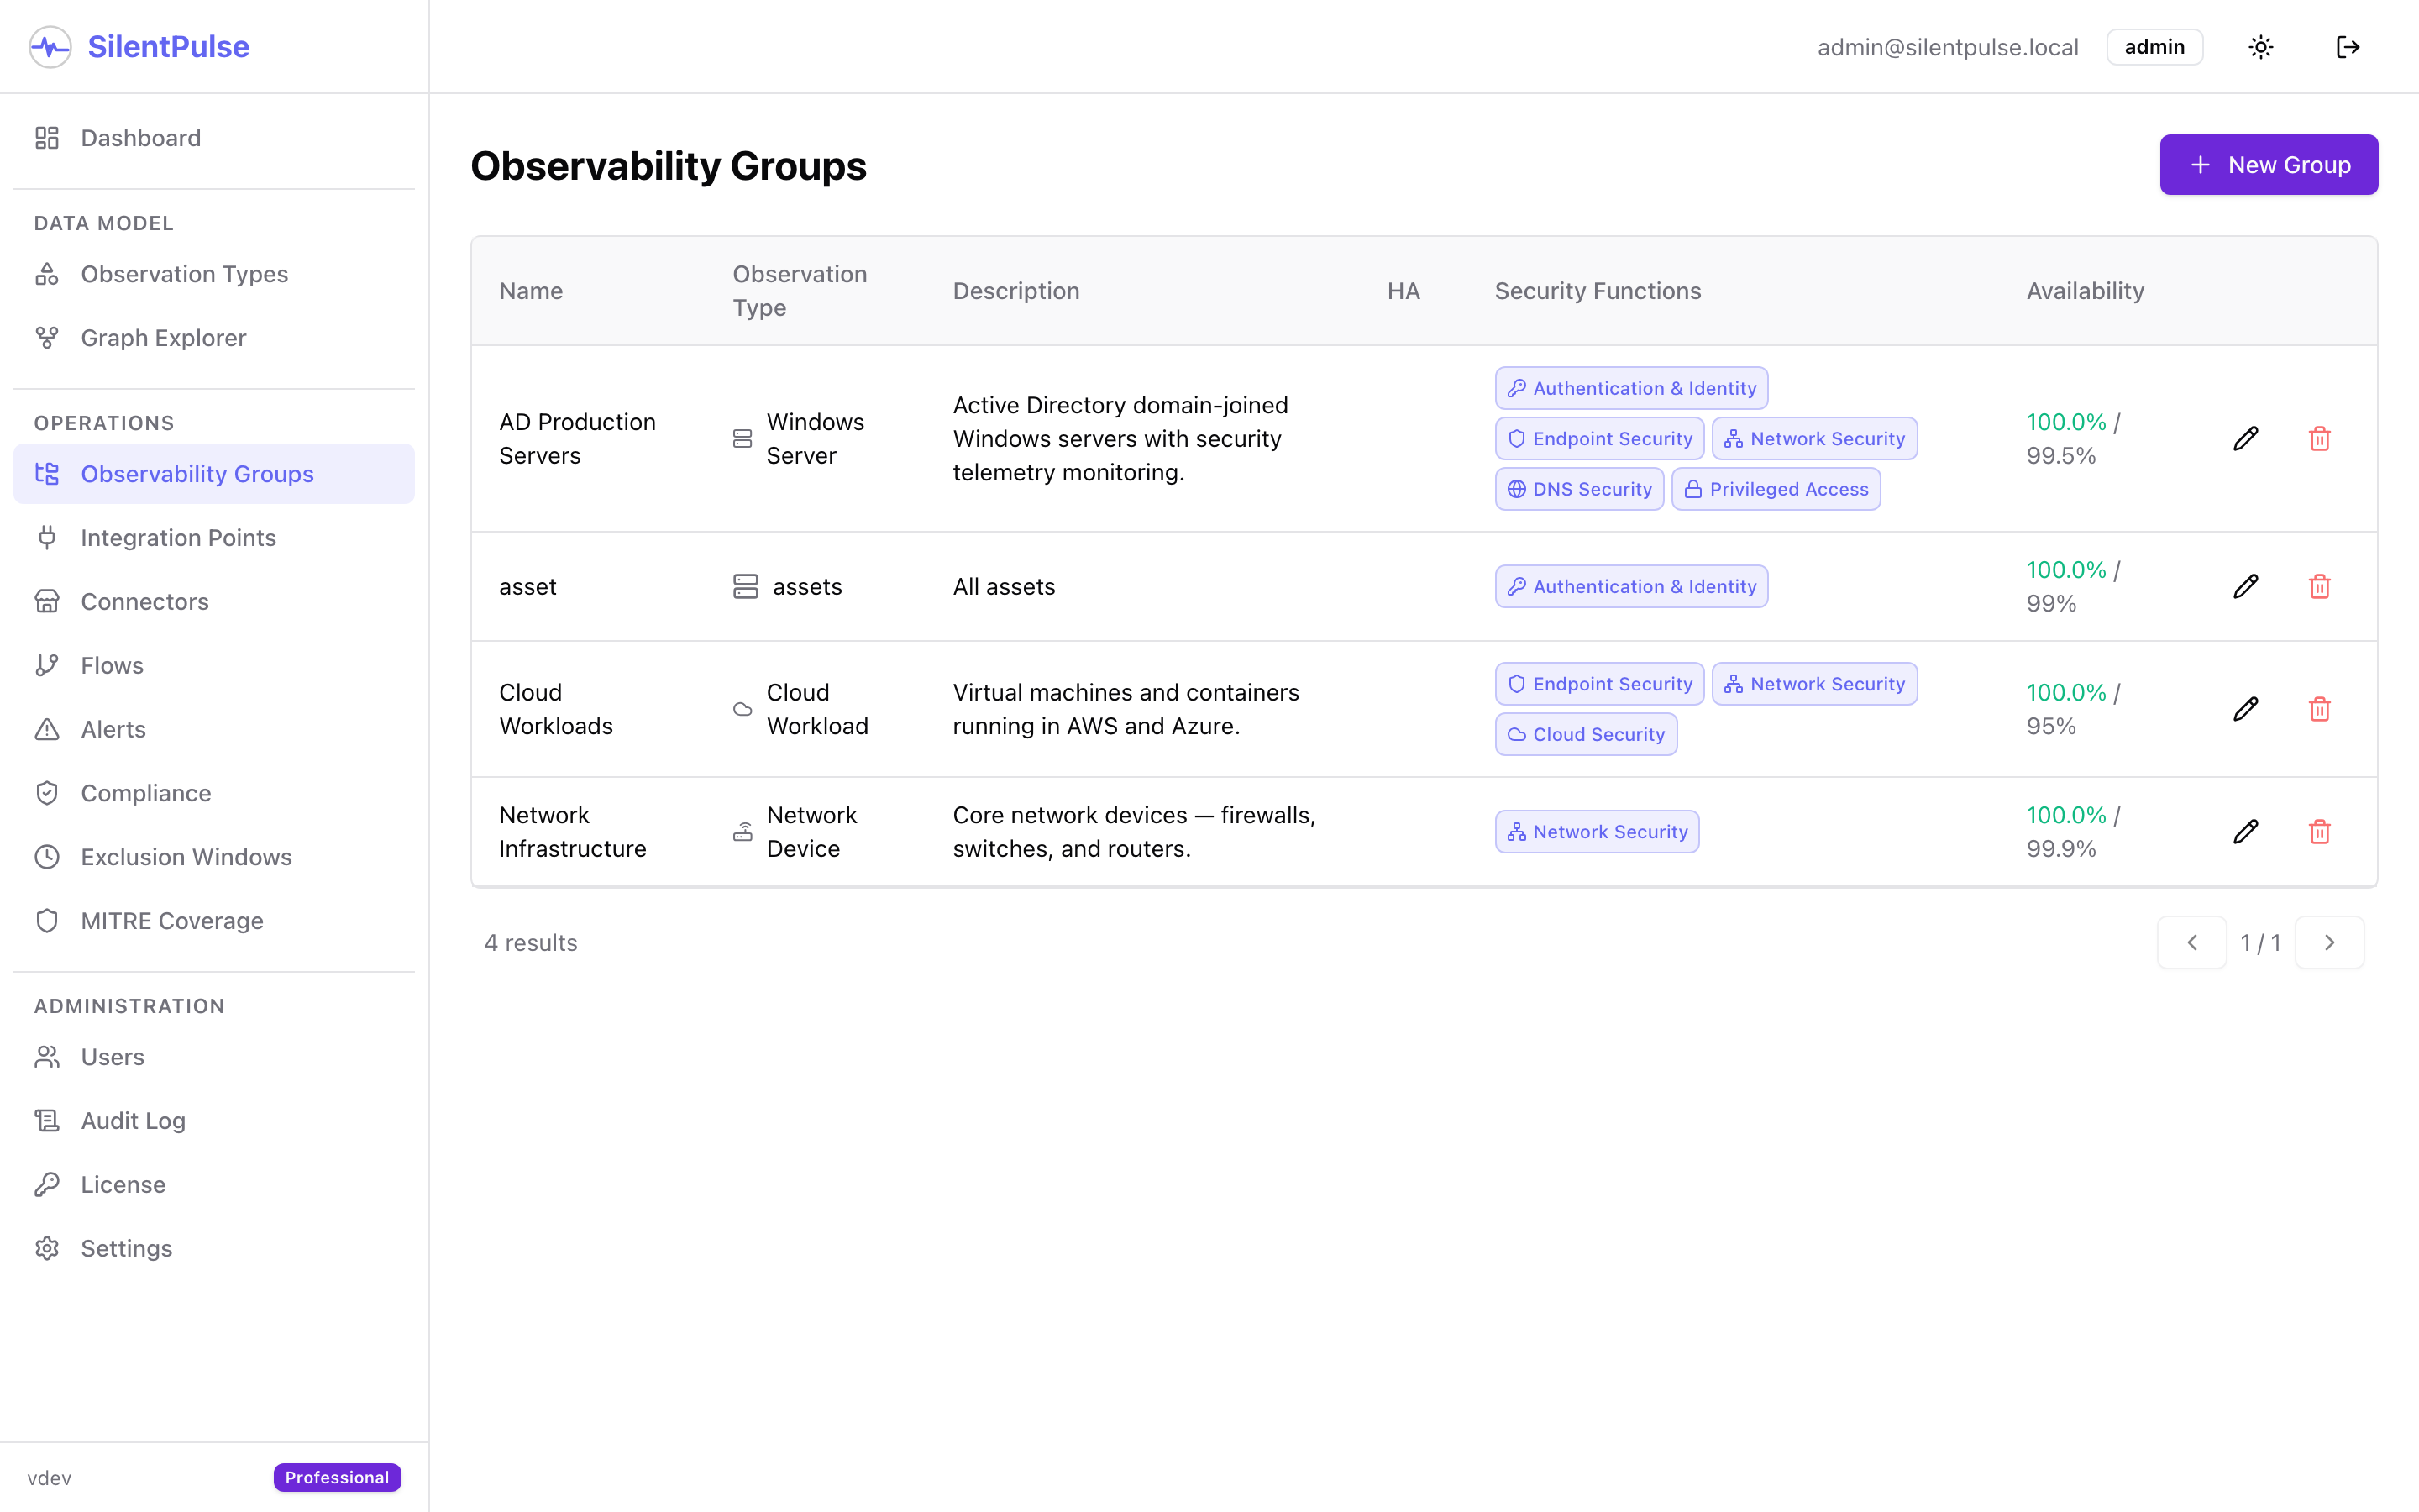Click the Connectors store icon

coord(47,601)
